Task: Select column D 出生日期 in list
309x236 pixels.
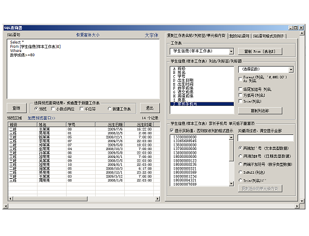Action: point(202,80)
